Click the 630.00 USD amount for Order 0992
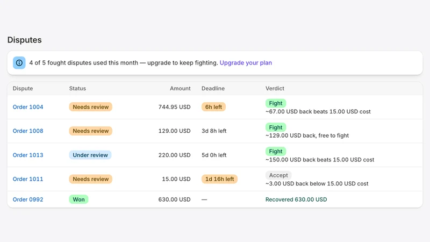The image size is (430, 242). [x=174, y=200]
